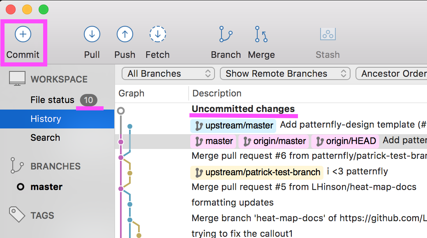Image resolution: width=427 pixels, height=238 pixels.
Task: Click the upstream/patrick-test-branch label
Action: 257,172
